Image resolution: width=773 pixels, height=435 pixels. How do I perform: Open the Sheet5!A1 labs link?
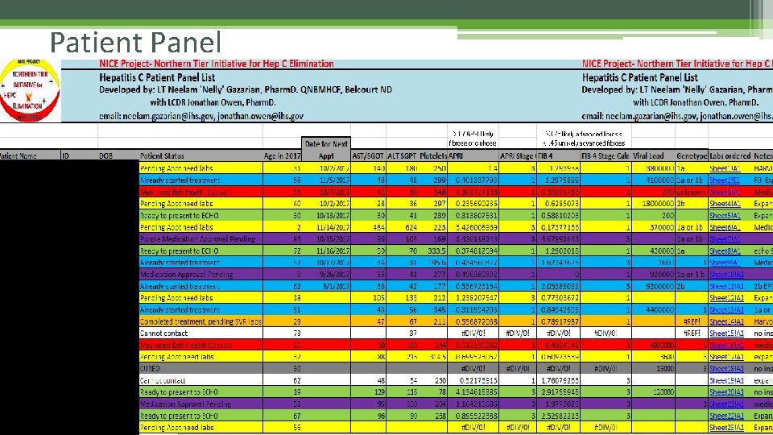[x=725, y=216]
